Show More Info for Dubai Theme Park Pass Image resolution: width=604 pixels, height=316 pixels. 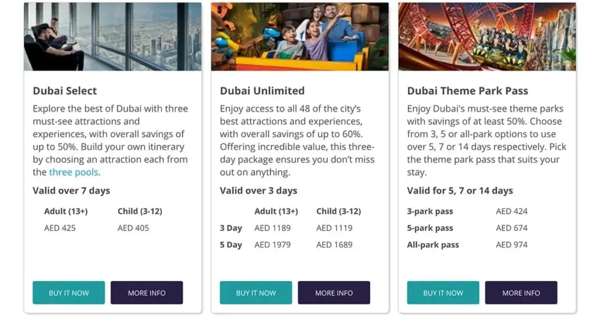click(521, 293)
